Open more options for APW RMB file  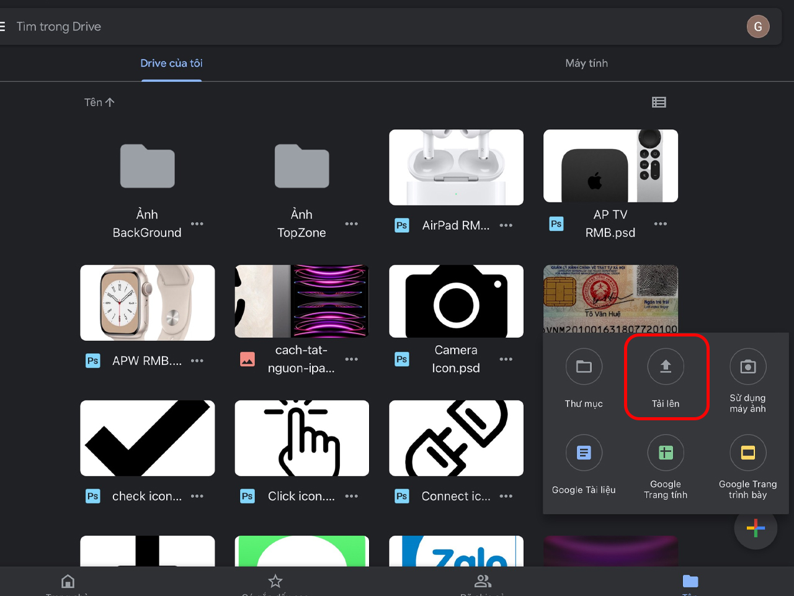(x=197, y=361)
